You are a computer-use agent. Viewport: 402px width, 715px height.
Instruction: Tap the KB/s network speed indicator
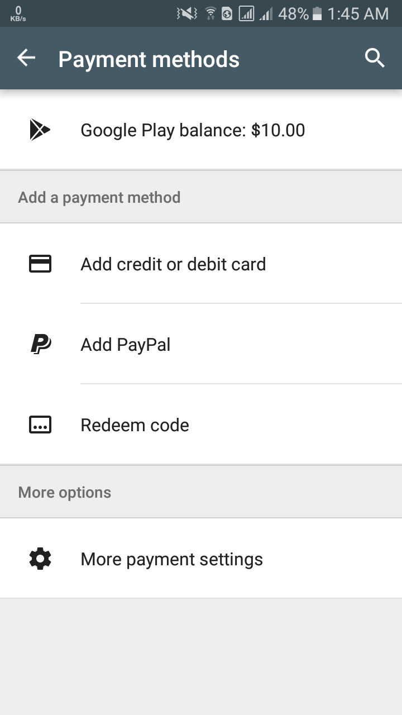pyautogui.click(x=18, y=14)
